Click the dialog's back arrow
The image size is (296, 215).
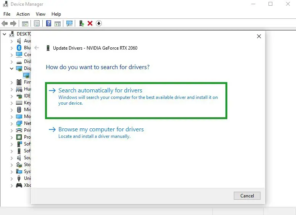(37, 48)
